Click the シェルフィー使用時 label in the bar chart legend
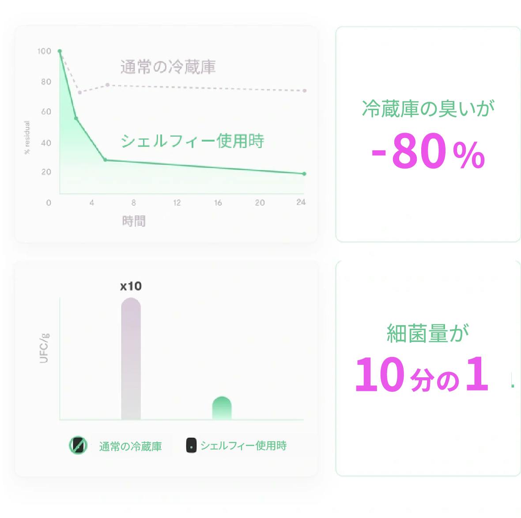Image resolution: width=521 pixels, height=518 pixels. pyautogui.click(x=243, y=445)
